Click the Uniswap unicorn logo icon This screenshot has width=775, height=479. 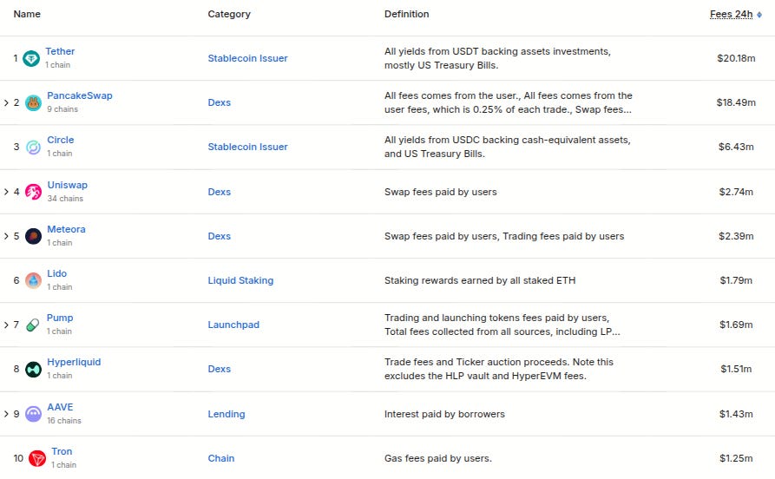[33, 192]
